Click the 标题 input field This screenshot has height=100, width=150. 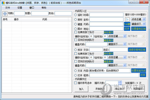(x=40, y=13)
